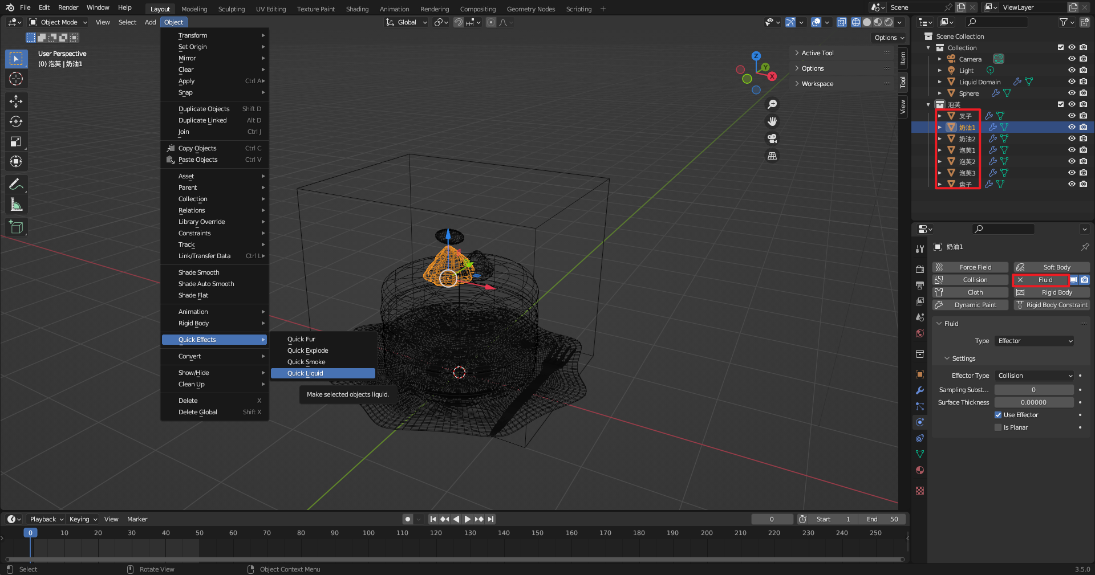Select the Measure tool
This screenshot has width=1095, height=575.
pyautogui.click(x=16, y=204)
